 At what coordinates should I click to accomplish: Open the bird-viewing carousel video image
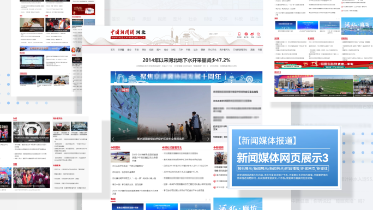tap(160, 113)
